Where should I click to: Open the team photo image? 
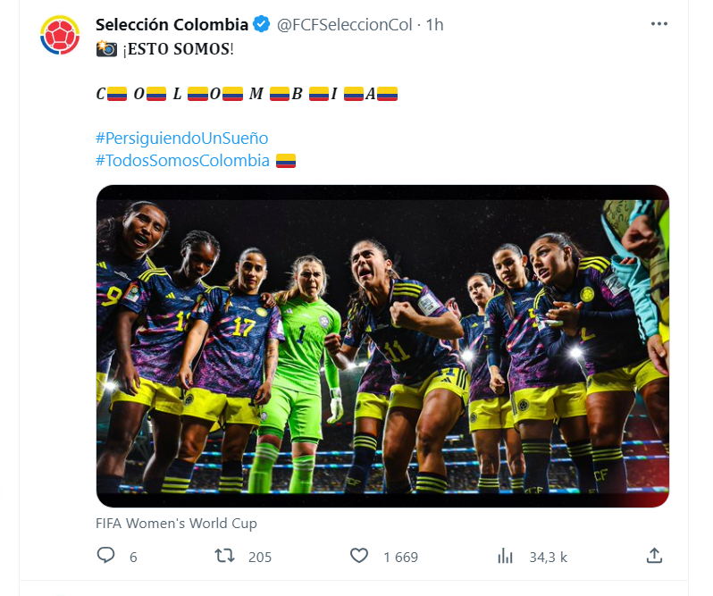[382, 346]
